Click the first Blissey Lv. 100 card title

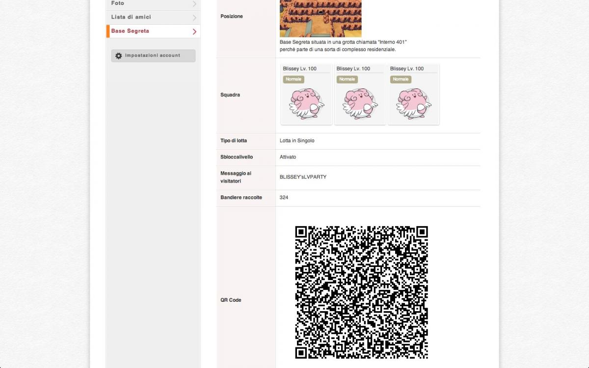click(x=299, y=69)
